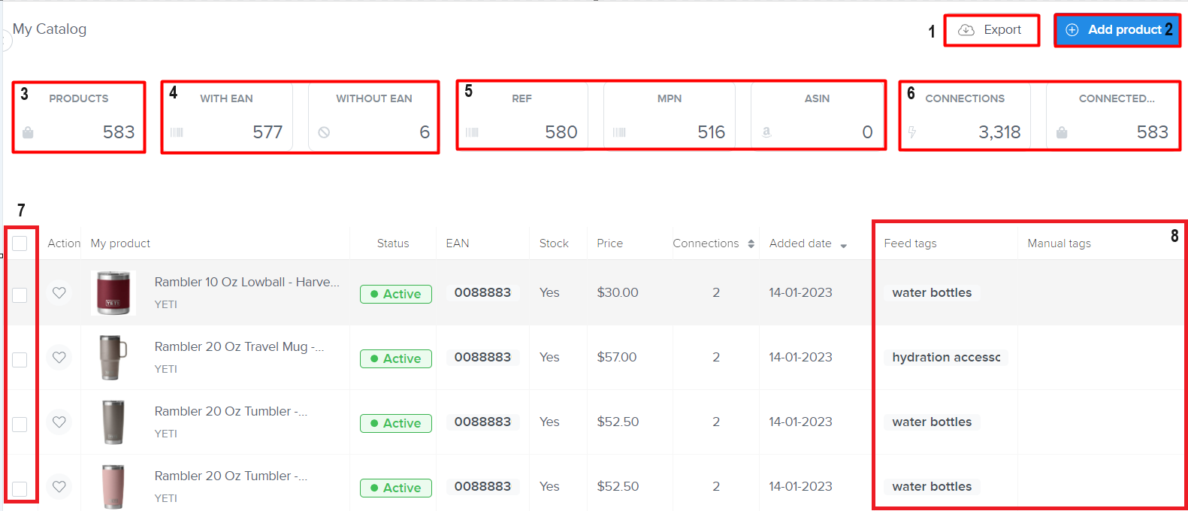Click the blocked icon in the Without EAN card
Screen dimensions: 1188x511
(324, 132)
